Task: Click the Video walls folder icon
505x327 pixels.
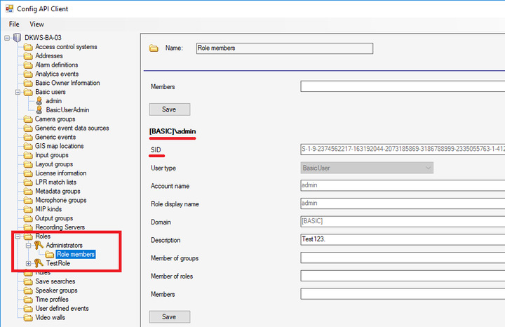Action: (x=28, y=317)
